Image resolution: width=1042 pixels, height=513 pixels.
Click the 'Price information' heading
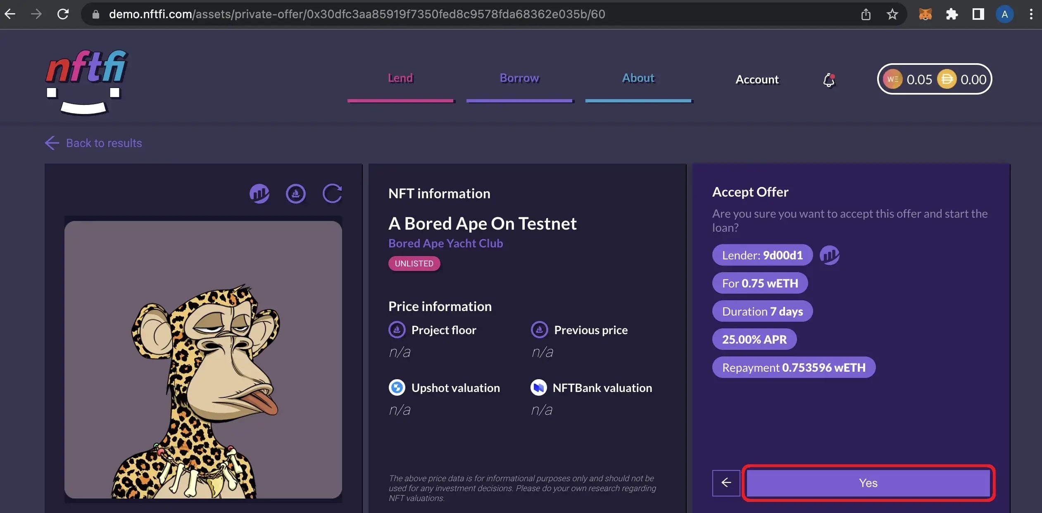click(x=440, y=306)
